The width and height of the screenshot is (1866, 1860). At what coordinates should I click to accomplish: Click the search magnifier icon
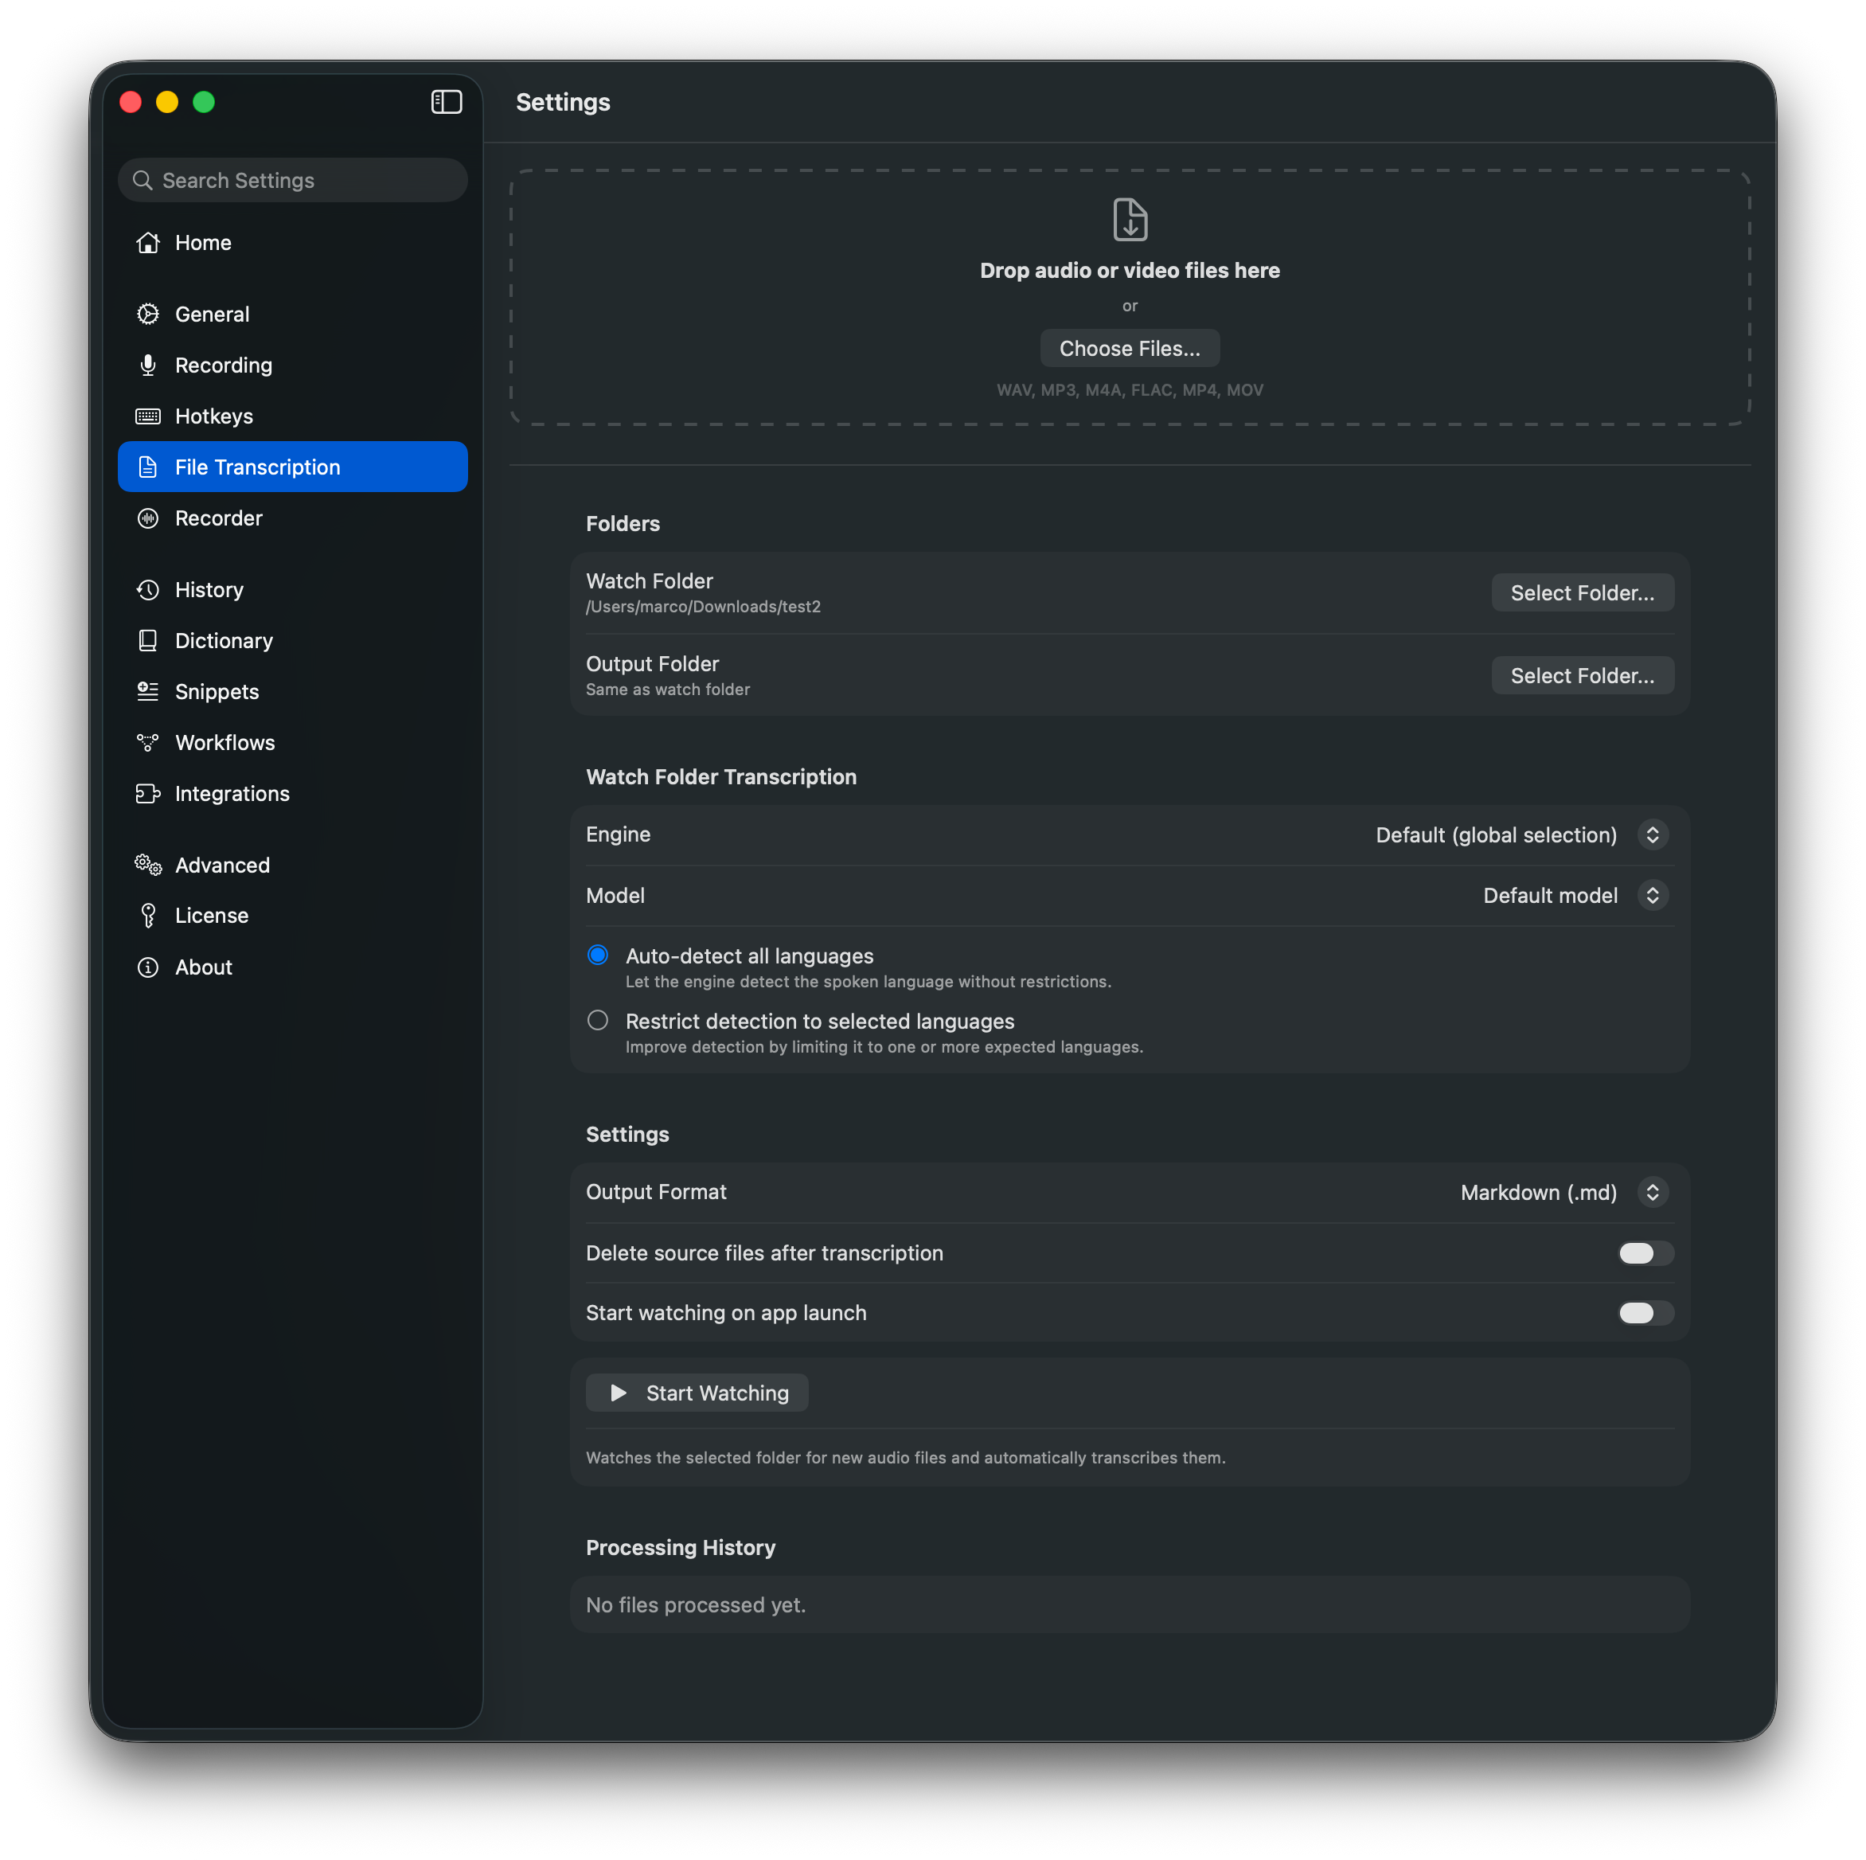(x=142, y=181)
